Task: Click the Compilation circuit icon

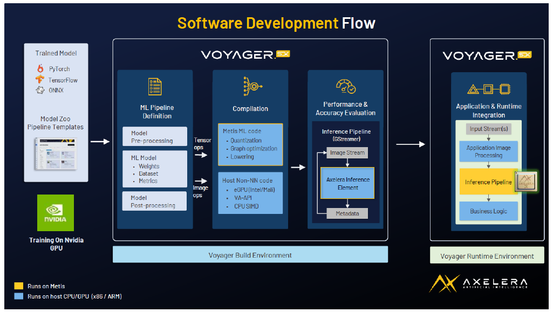Action: coord(250,86)
